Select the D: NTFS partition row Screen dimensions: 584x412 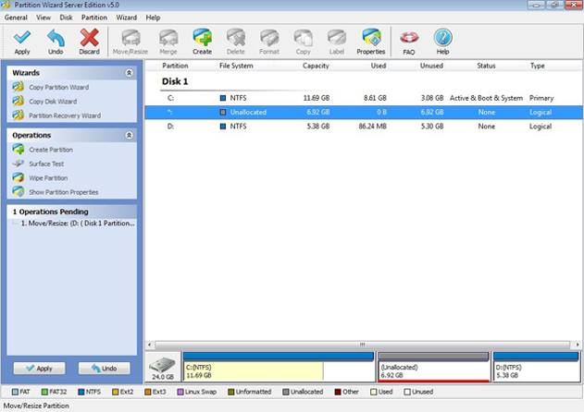coord(361,126)
